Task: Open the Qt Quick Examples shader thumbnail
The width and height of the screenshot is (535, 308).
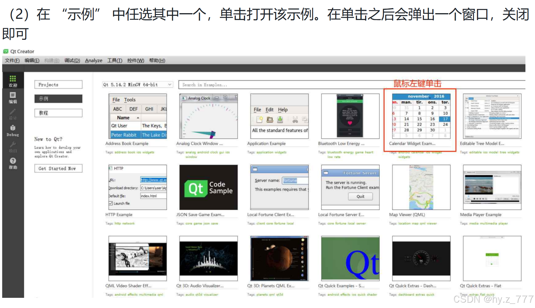Action: [350, 258]
